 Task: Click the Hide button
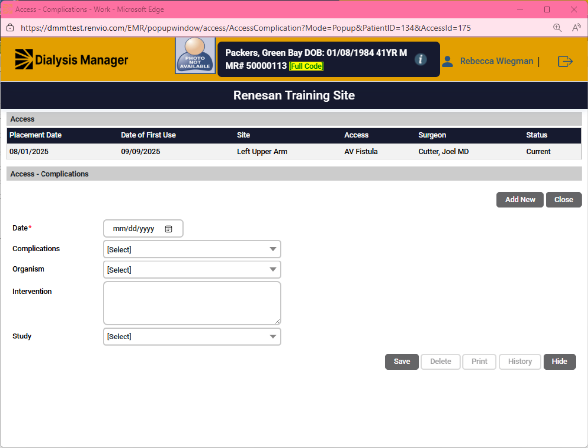click(x=559, y=361)
